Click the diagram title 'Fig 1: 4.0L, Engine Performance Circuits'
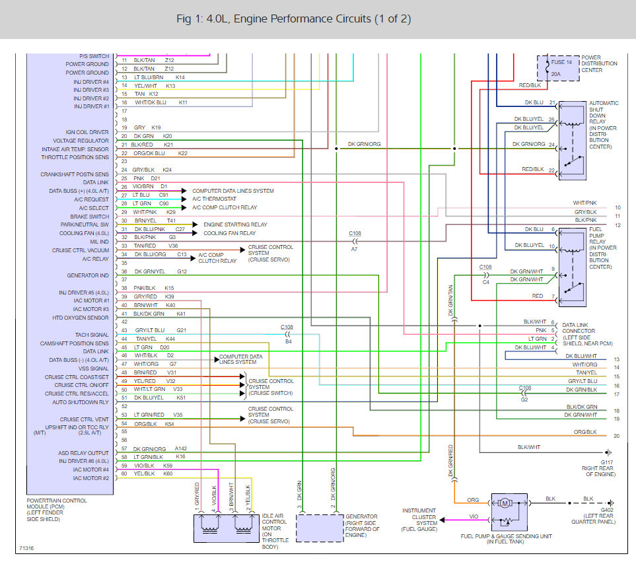 (294, 19)
